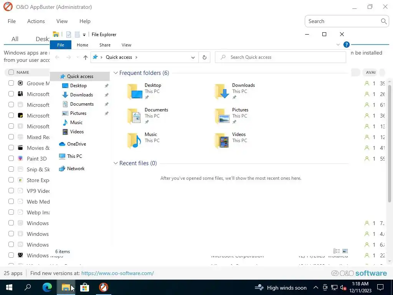This screenshot has width=393, height=295.
Task: Click the back navigation arrow in File Explorer
Action: [x=57, y=58]
